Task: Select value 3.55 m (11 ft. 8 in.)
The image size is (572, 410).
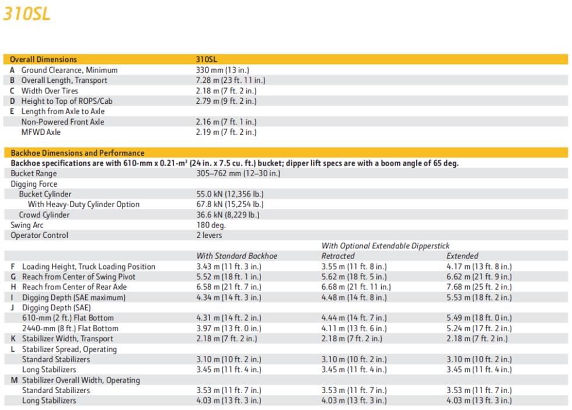Action: (354, 267)
